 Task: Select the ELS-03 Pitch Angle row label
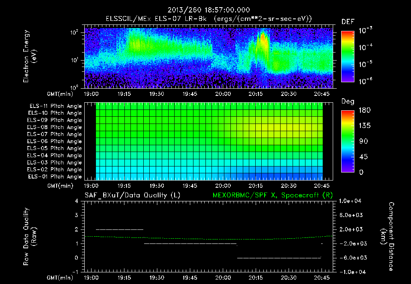point(55,163)
